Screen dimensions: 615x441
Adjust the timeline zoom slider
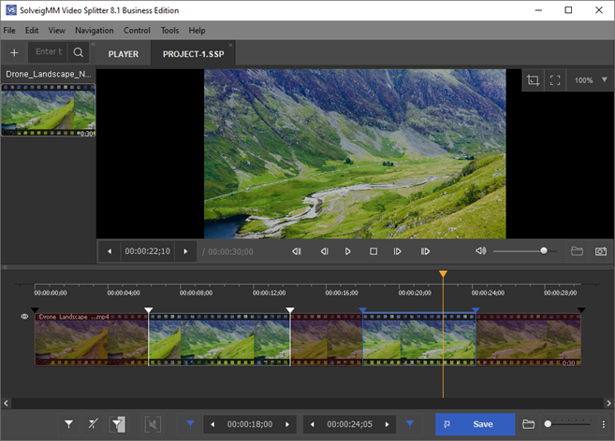pyautogui.click(x=568, y=424)
